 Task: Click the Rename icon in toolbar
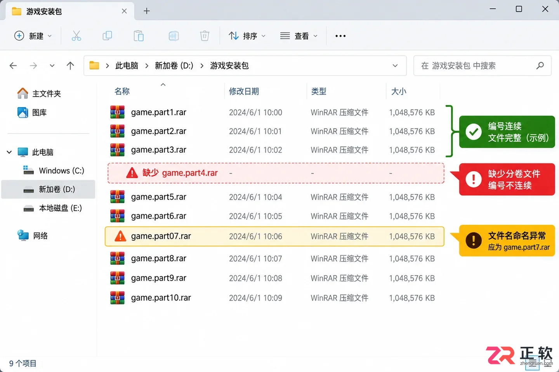pos(174,36)
